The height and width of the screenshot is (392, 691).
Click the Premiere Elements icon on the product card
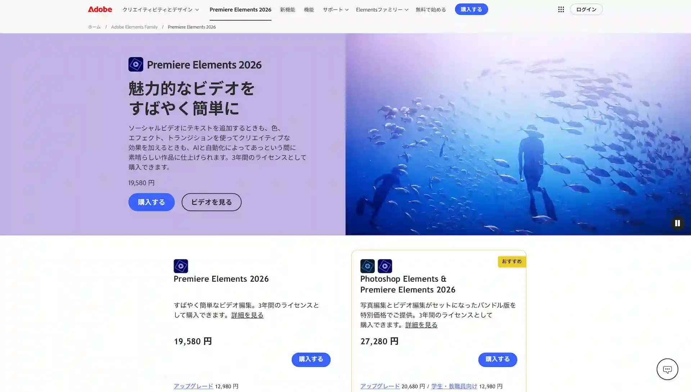[181, 266]
